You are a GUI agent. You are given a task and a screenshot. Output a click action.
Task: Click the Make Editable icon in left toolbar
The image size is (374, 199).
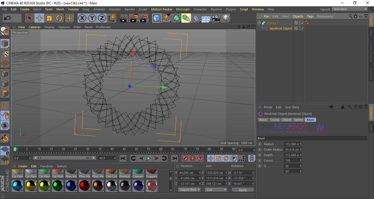click(5, 31)
